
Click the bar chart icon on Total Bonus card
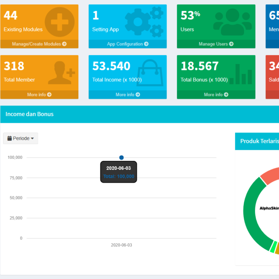(241, 74)
